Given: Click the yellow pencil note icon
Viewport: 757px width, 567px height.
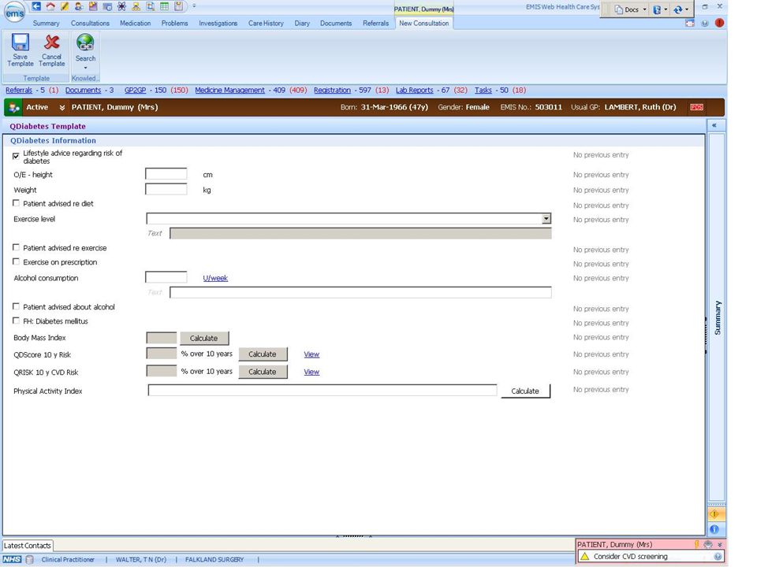Looking at the screenshot, I should click(x=64, y=6).
